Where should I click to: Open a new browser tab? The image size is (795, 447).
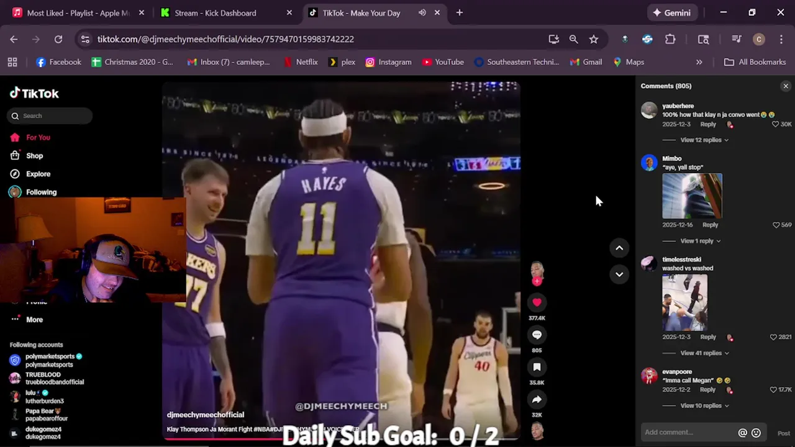[460, 12]
